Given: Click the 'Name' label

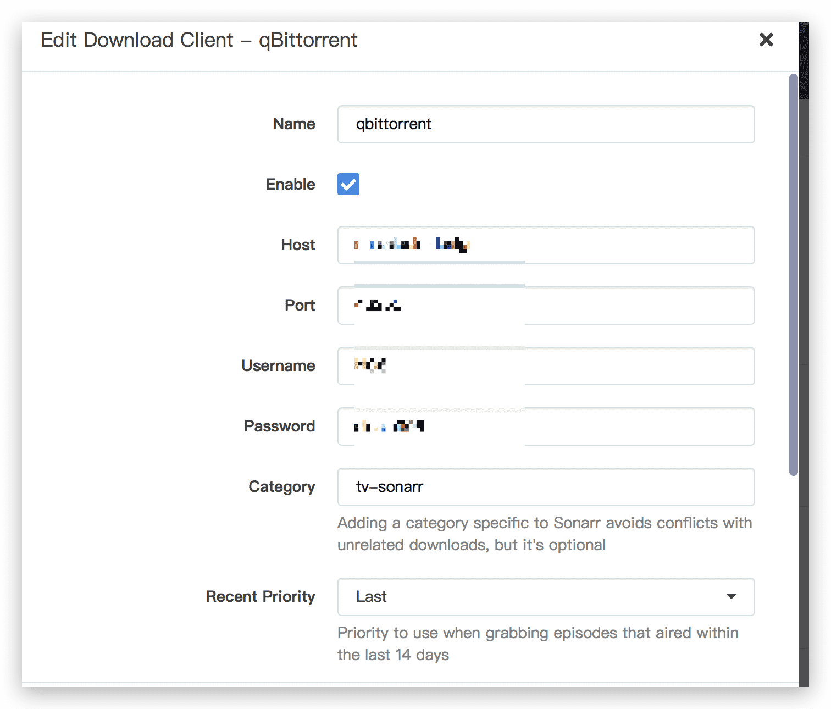Looking at the screenshot, I should click(x=294, y=124).
